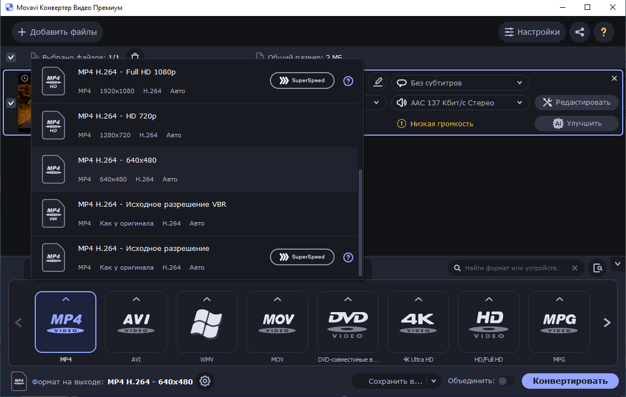
Task: Select the WMV Windows format icon
Action: tap(207, 322)
